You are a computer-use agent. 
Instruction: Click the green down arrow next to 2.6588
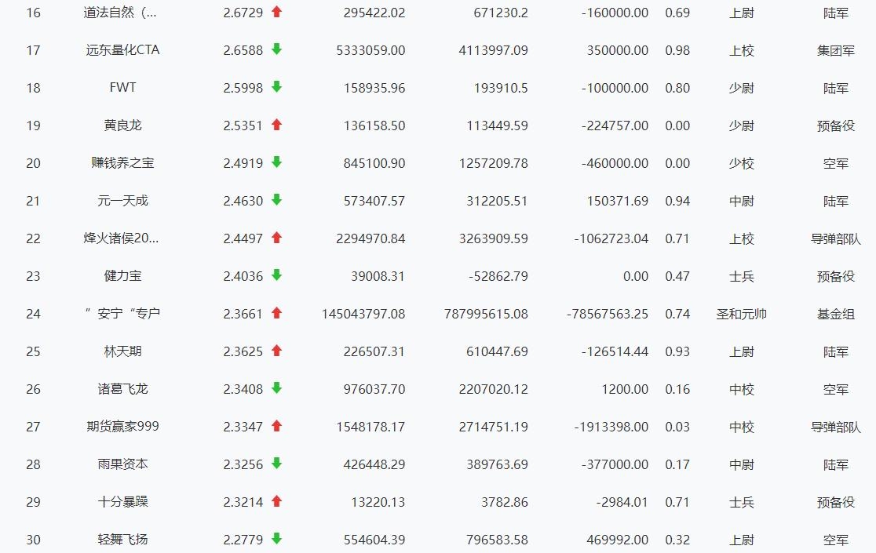coord(276,49)
